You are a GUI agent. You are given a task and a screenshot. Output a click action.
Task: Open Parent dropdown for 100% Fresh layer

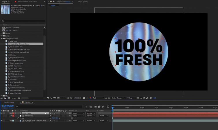[79, 113]
